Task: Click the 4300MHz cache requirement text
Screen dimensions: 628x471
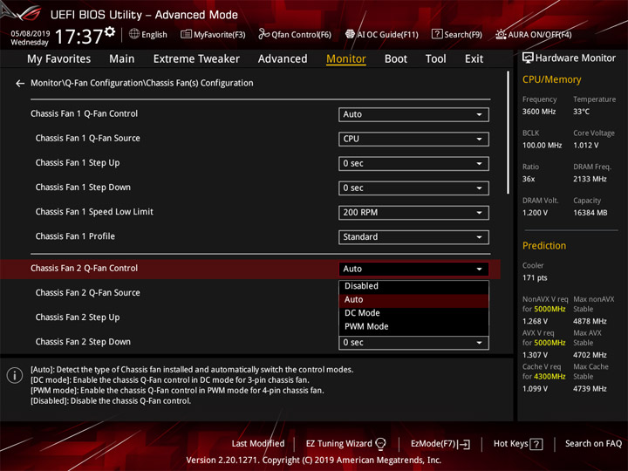Action: pos(549,377)
